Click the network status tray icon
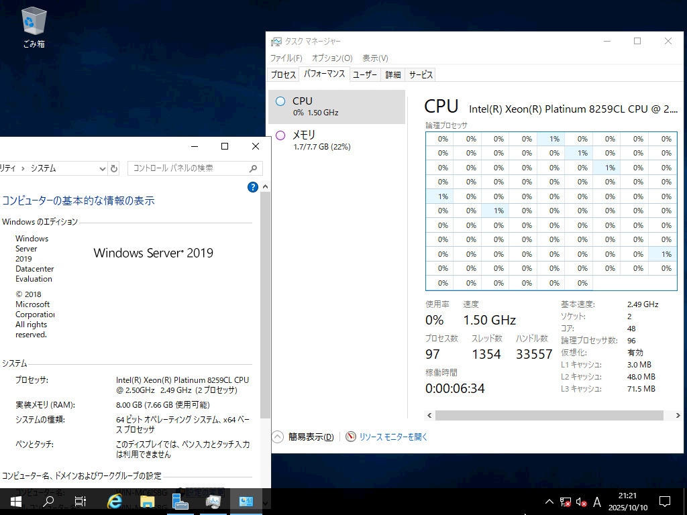 click(565, 502)
